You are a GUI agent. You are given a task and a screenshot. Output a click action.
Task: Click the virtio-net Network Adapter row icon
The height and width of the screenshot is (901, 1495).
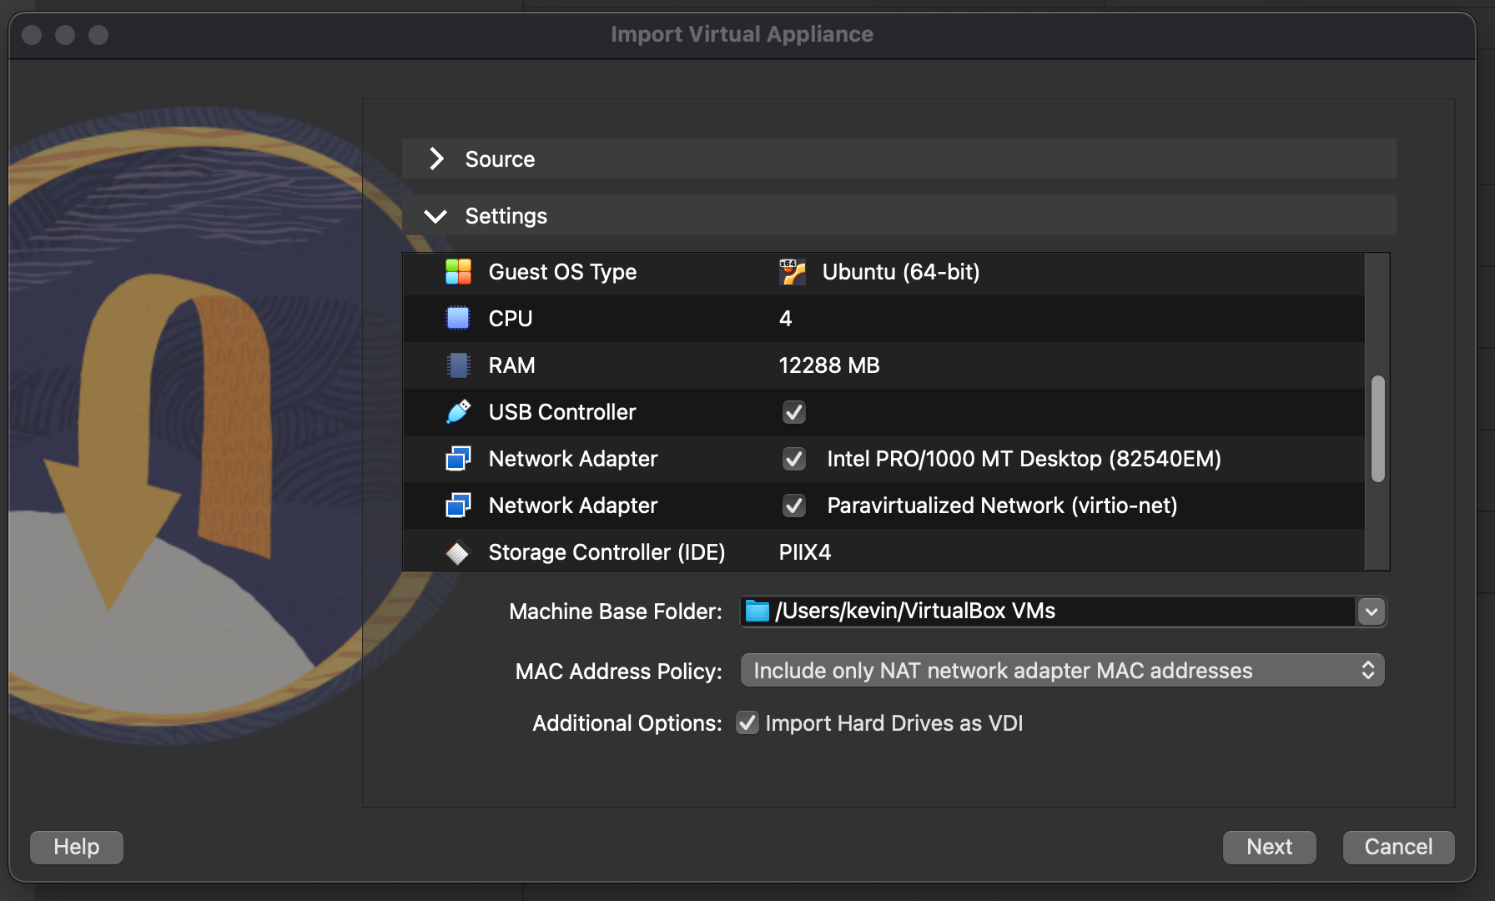click(x=458, y=506)
